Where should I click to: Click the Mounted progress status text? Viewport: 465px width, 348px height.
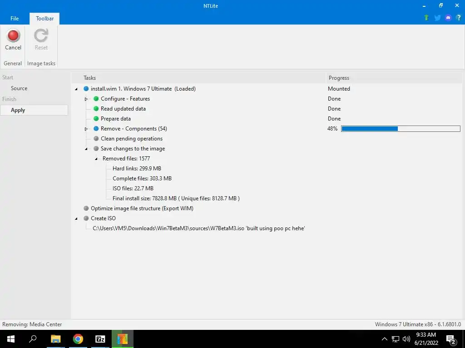339,89
